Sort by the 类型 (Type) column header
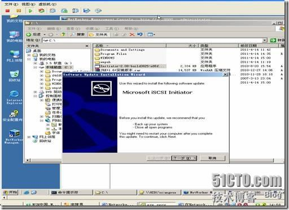The height and width of the screenshot is (210, 289). [218, 46]
